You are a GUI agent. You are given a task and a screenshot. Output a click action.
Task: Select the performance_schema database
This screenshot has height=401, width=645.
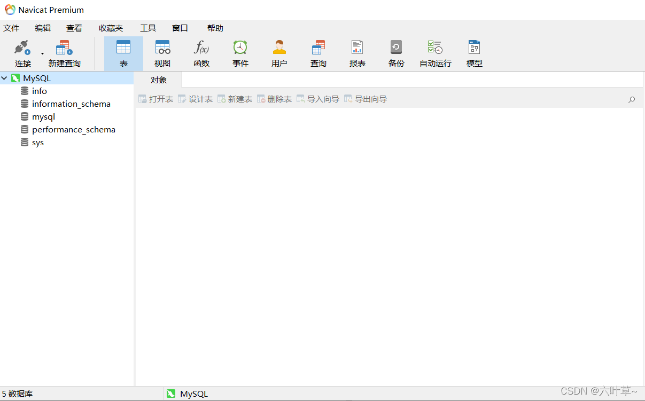click(74, 130)
